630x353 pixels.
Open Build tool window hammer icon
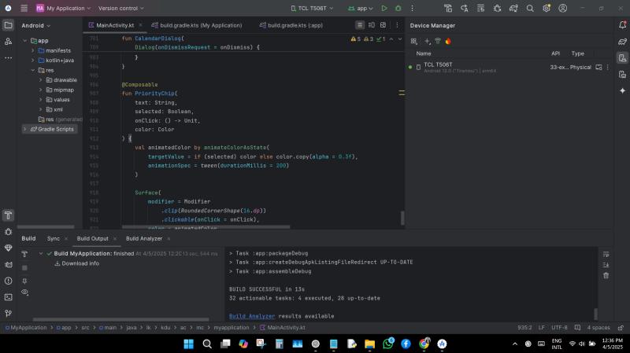click(8, 216)
